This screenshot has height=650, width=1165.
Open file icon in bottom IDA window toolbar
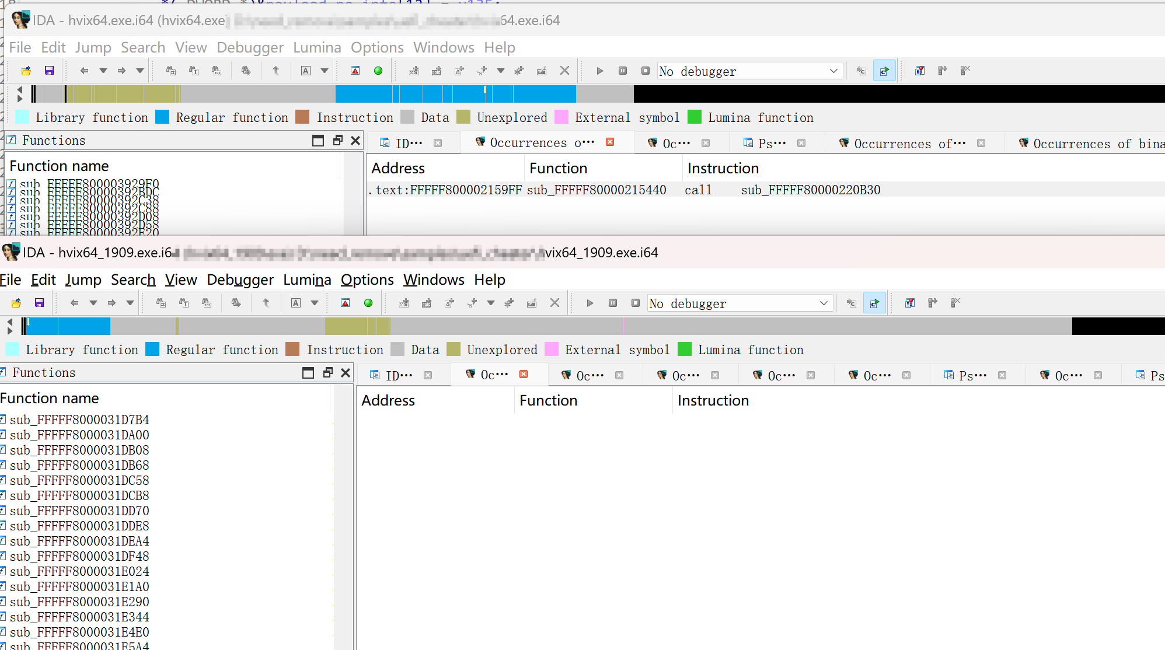pyautogui.click(x=16, y=303)
